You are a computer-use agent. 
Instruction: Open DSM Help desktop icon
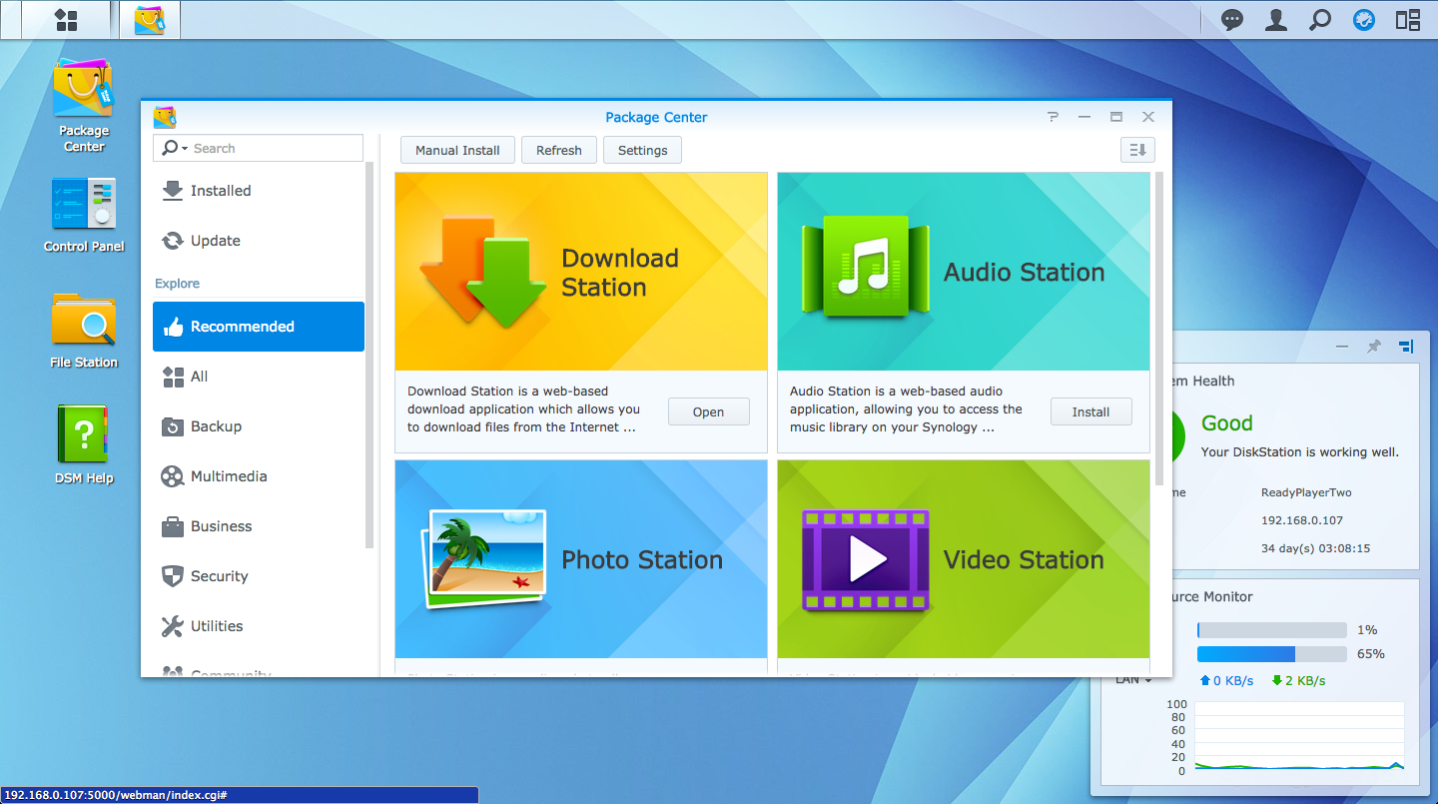tap(84, 444)
